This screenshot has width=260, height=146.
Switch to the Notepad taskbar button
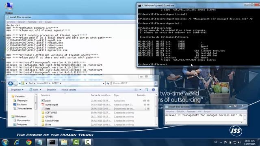point(40,142)
